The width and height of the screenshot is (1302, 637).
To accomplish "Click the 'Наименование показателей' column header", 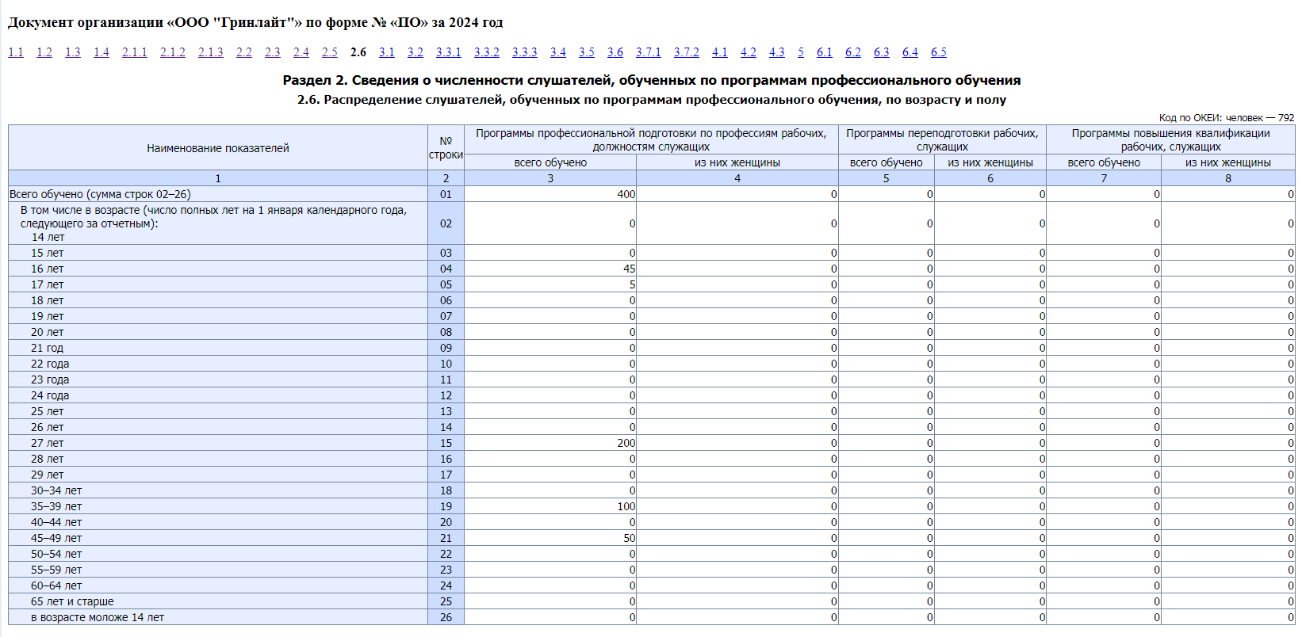I will click(x=218, y=148).
